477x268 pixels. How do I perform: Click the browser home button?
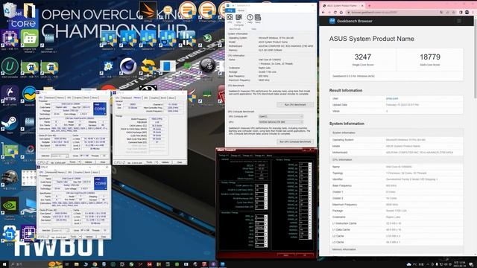point(341,12)
